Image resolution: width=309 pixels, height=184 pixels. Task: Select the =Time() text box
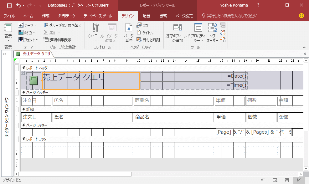[x=193, y=85]
